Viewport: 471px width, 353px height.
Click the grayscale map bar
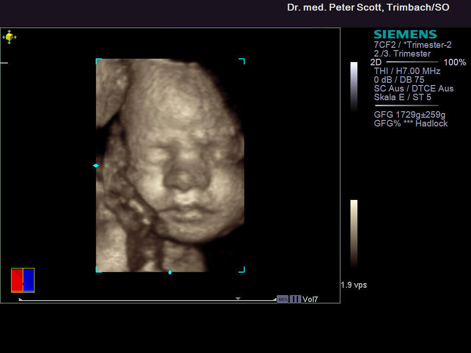[354, 87]
